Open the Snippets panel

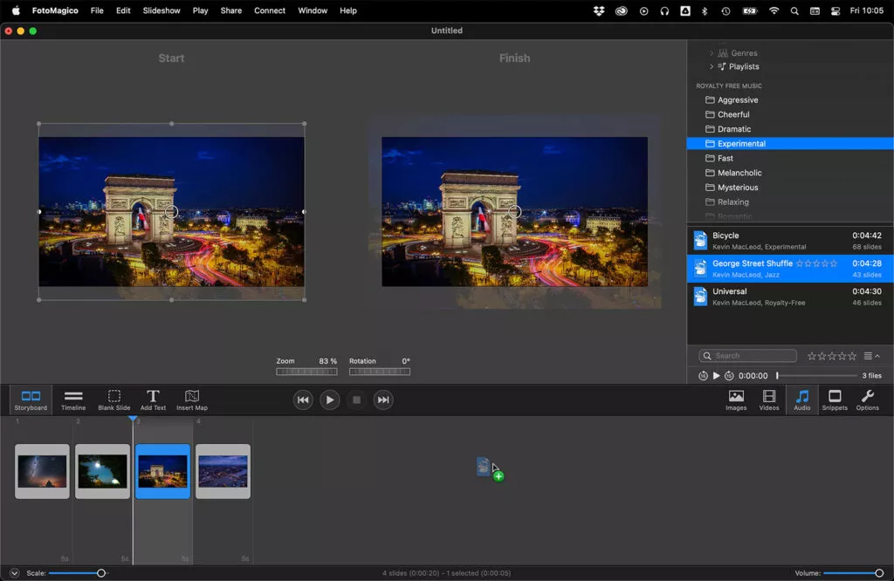(835, 400)
